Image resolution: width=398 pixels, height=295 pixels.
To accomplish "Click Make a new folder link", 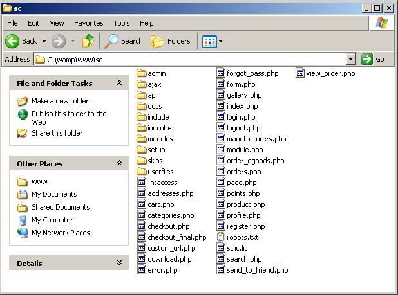I will 60,101.
